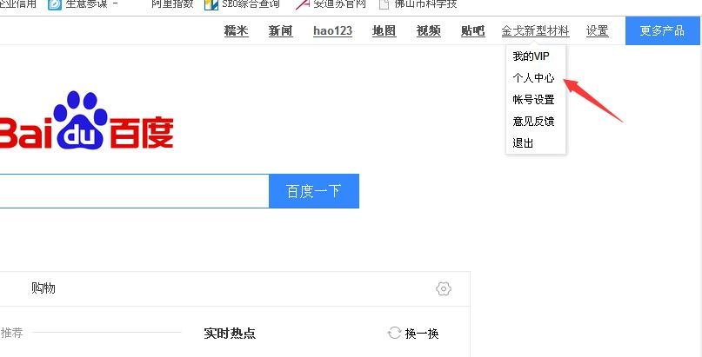Open the 糯米 link
Image resolution: width=702 pixels, height=357 pixels.
point(237,30)
